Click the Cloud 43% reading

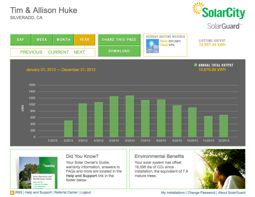click(x=167, y=45)
